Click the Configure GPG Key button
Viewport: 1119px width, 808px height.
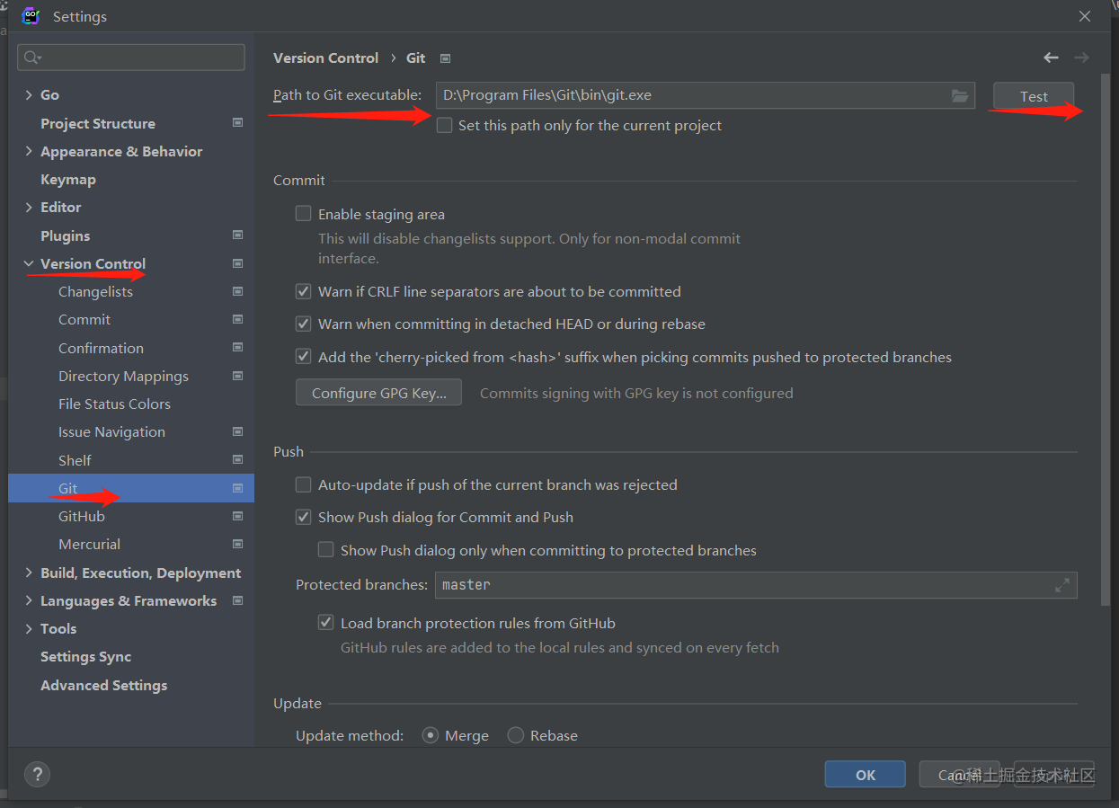coord(378,393)
